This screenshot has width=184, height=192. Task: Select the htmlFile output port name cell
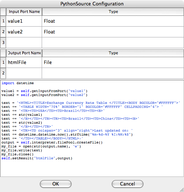point(24,62)
